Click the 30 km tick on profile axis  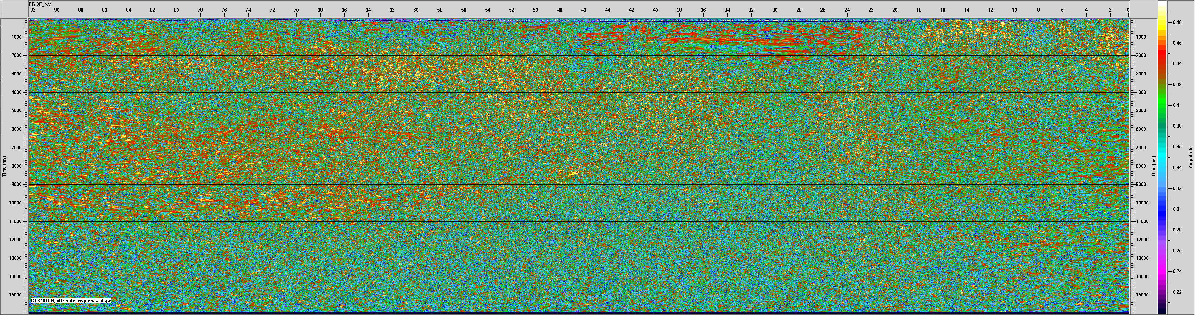pos(775,10)
